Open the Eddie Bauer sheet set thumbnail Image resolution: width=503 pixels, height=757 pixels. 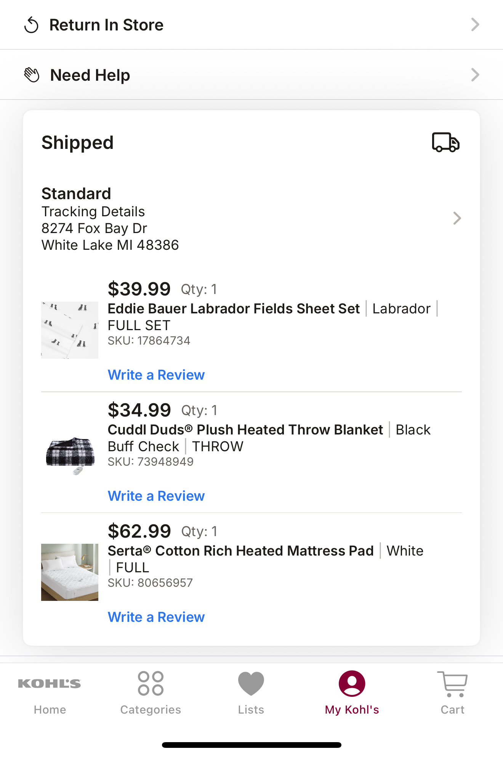click(x=70, y=330)
